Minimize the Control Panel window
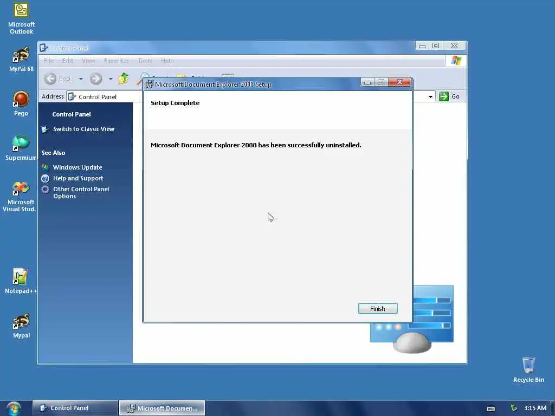Image resolution: width=555 pixels, height=416 pixels. (422, 45)
